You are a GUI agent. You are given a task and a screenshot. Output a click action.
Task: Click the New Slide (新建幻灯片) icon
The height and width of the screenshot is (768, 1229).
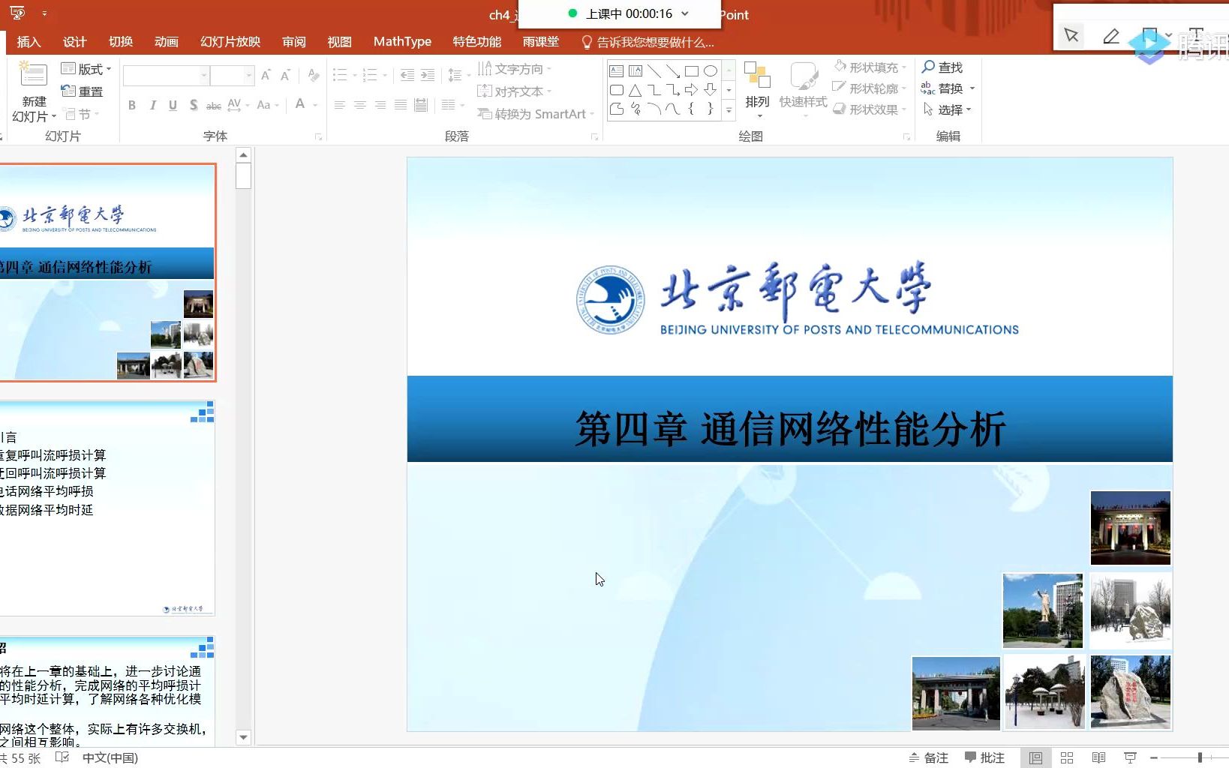(33, 74)
